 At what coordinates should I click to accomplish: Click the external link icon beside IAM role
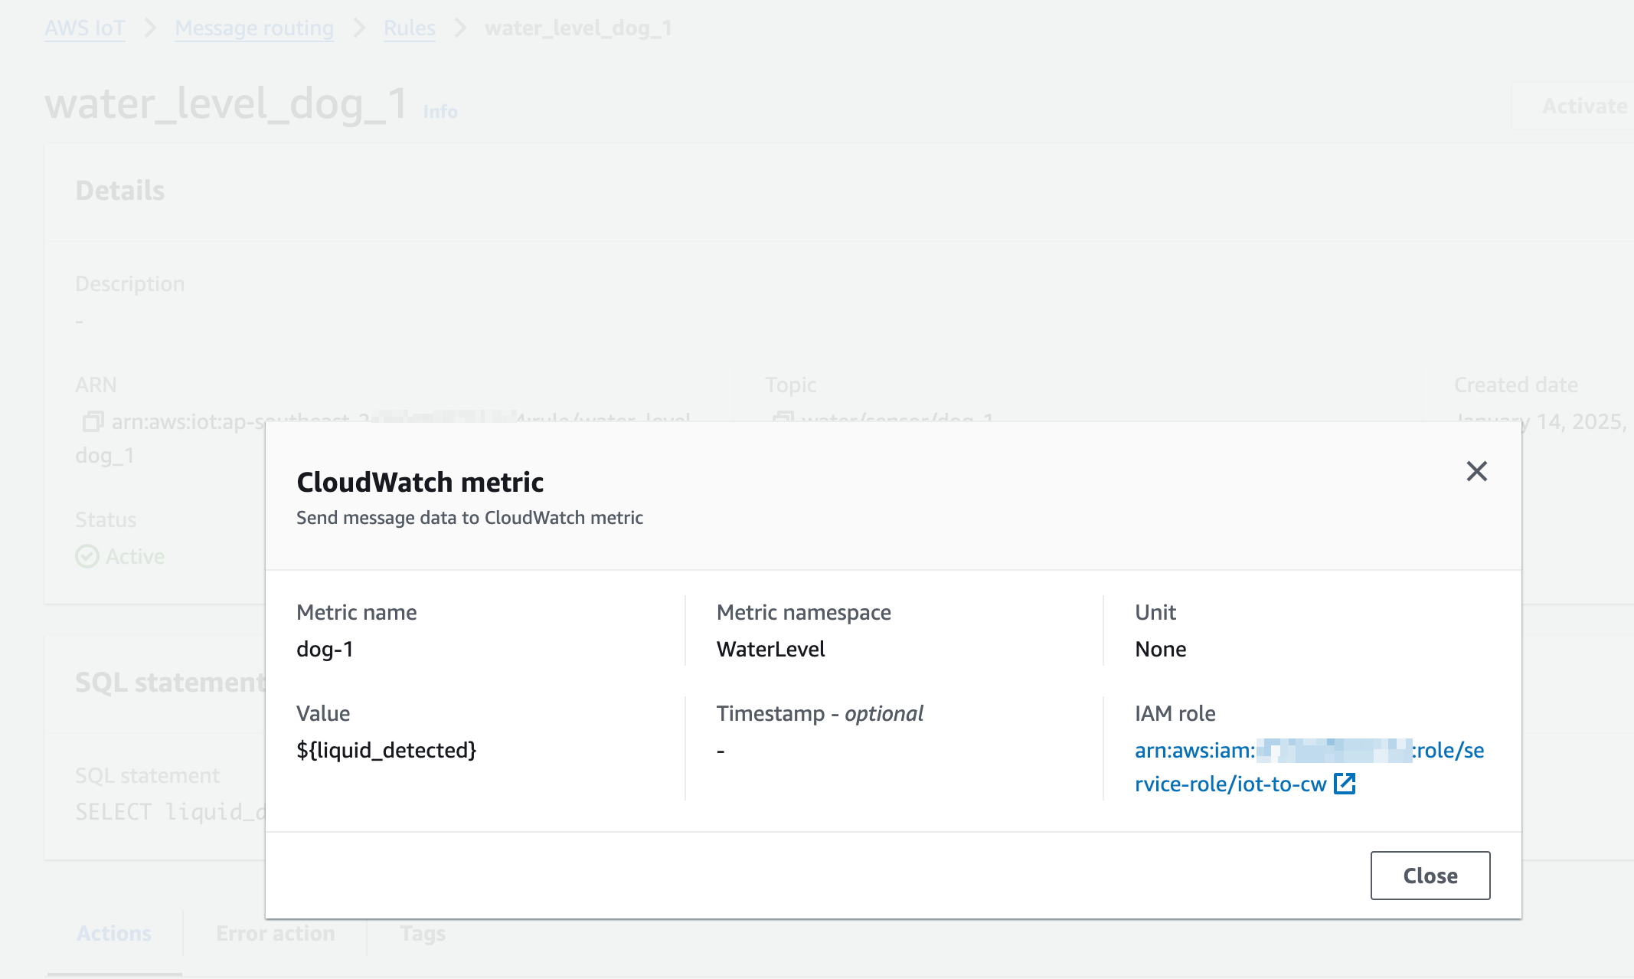[1345, 784]
